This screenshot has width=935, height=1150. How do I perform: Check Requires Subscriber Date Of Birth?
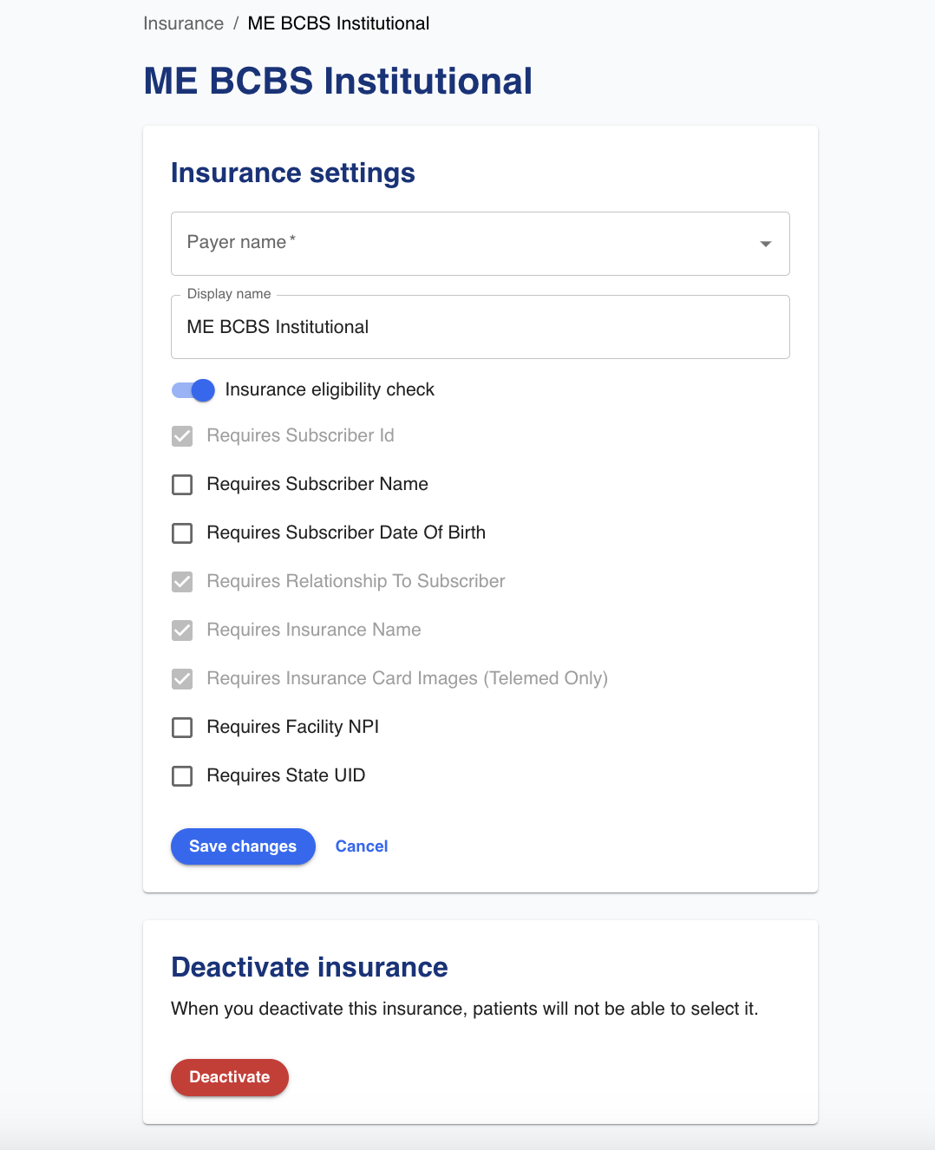[182, 533]
